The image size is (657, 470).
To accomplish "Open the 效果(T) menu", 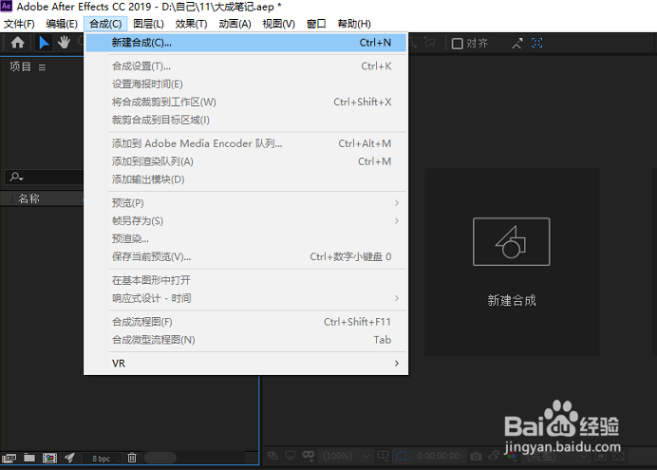I will (191, 24).
